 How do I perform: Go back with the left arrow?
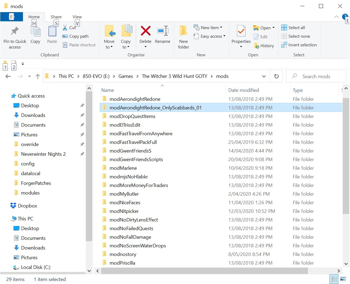coord(8,77)
